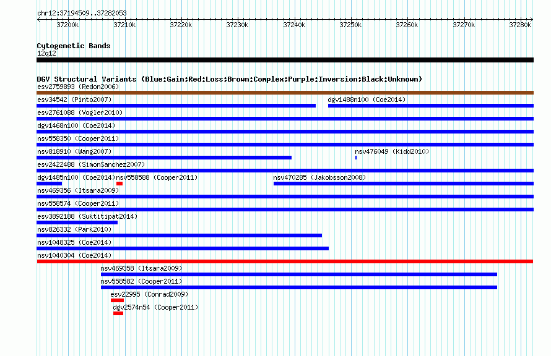551x356 pixels.
Task: Click the short blue dgv1485n100 bar
Action: pyautogui.click(x=49, y=184)
